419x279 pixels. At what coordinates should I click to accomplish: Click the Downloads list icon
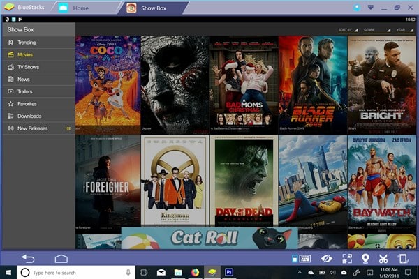[x=10, y=116]
